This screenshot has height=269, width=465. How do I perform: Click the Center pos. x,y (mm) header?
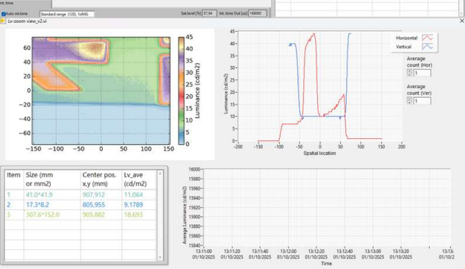[x=101, y=180]
